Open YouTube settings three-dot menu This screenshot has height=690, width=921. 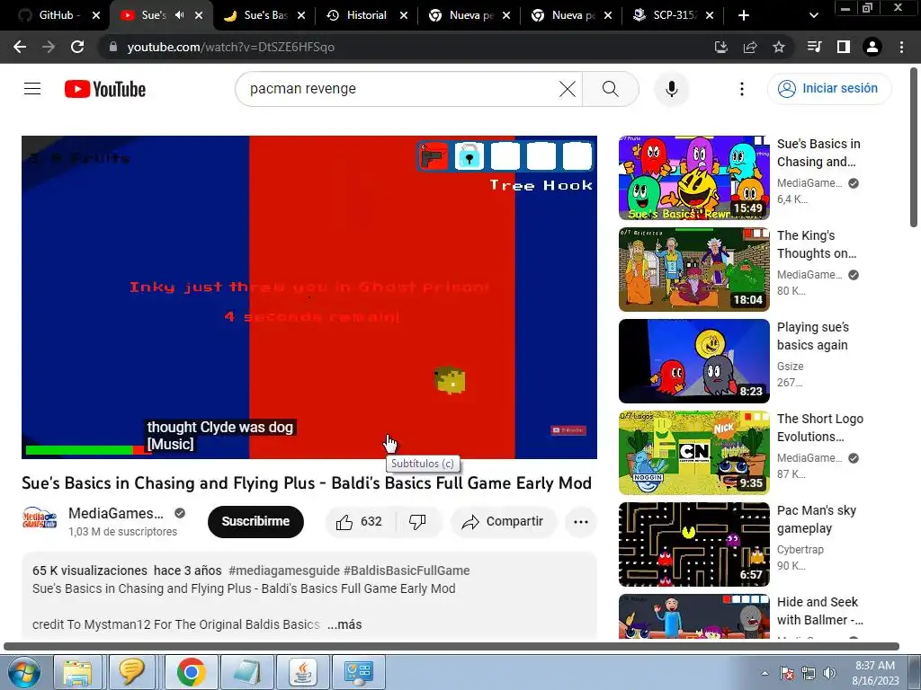742,89
